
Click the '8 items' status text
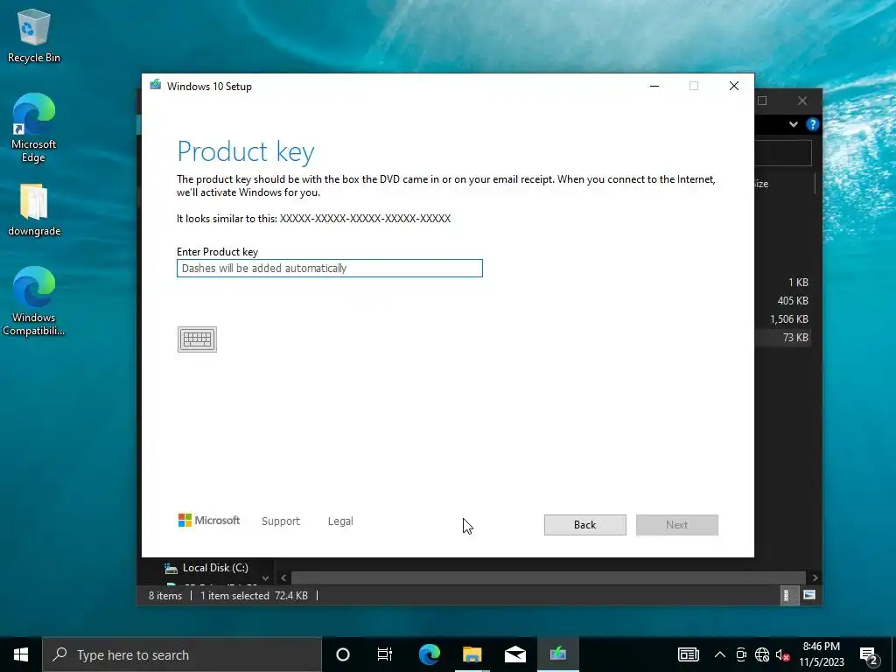point(165,595)
